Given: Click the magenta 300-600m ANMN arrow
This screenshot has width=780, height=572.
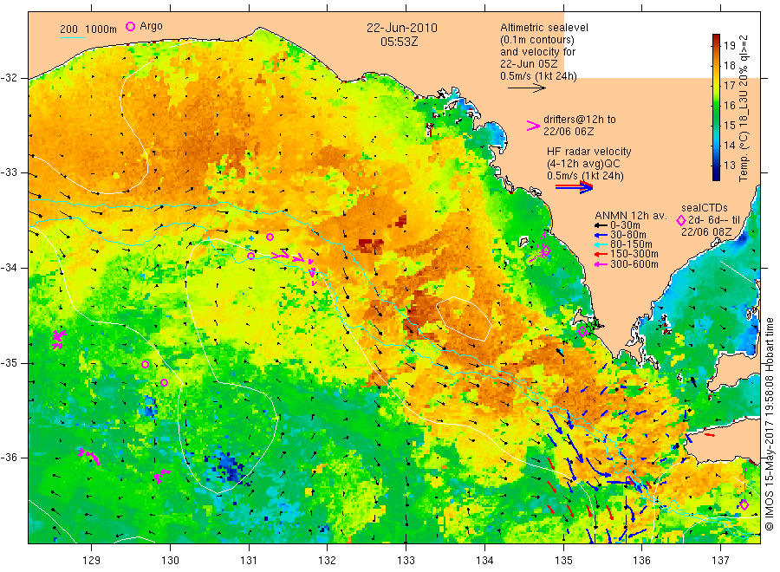Looking at the screenshot, I should (601, 264).
